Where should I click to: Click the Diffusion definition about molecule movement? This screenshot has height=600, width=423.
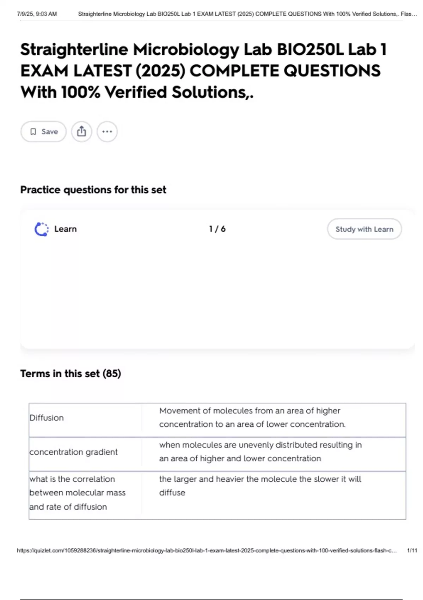[x=252, y=418]
